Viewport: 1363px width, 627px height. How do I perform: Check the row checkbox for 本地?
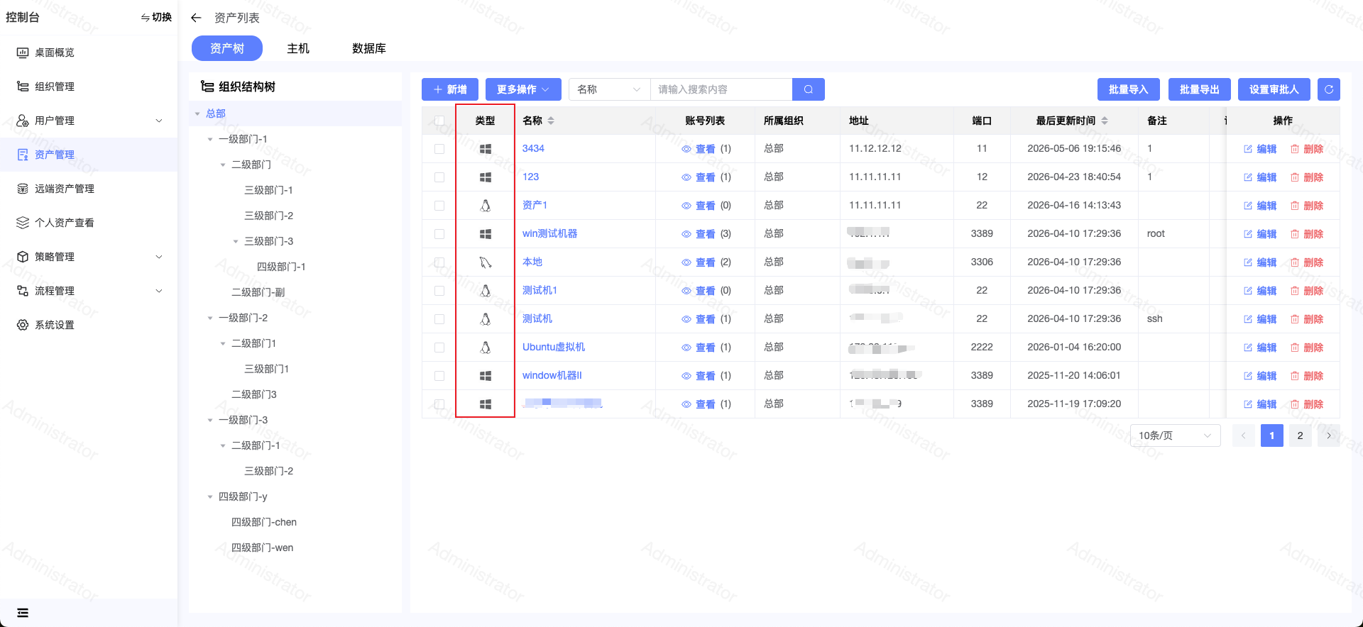(439, 262)
